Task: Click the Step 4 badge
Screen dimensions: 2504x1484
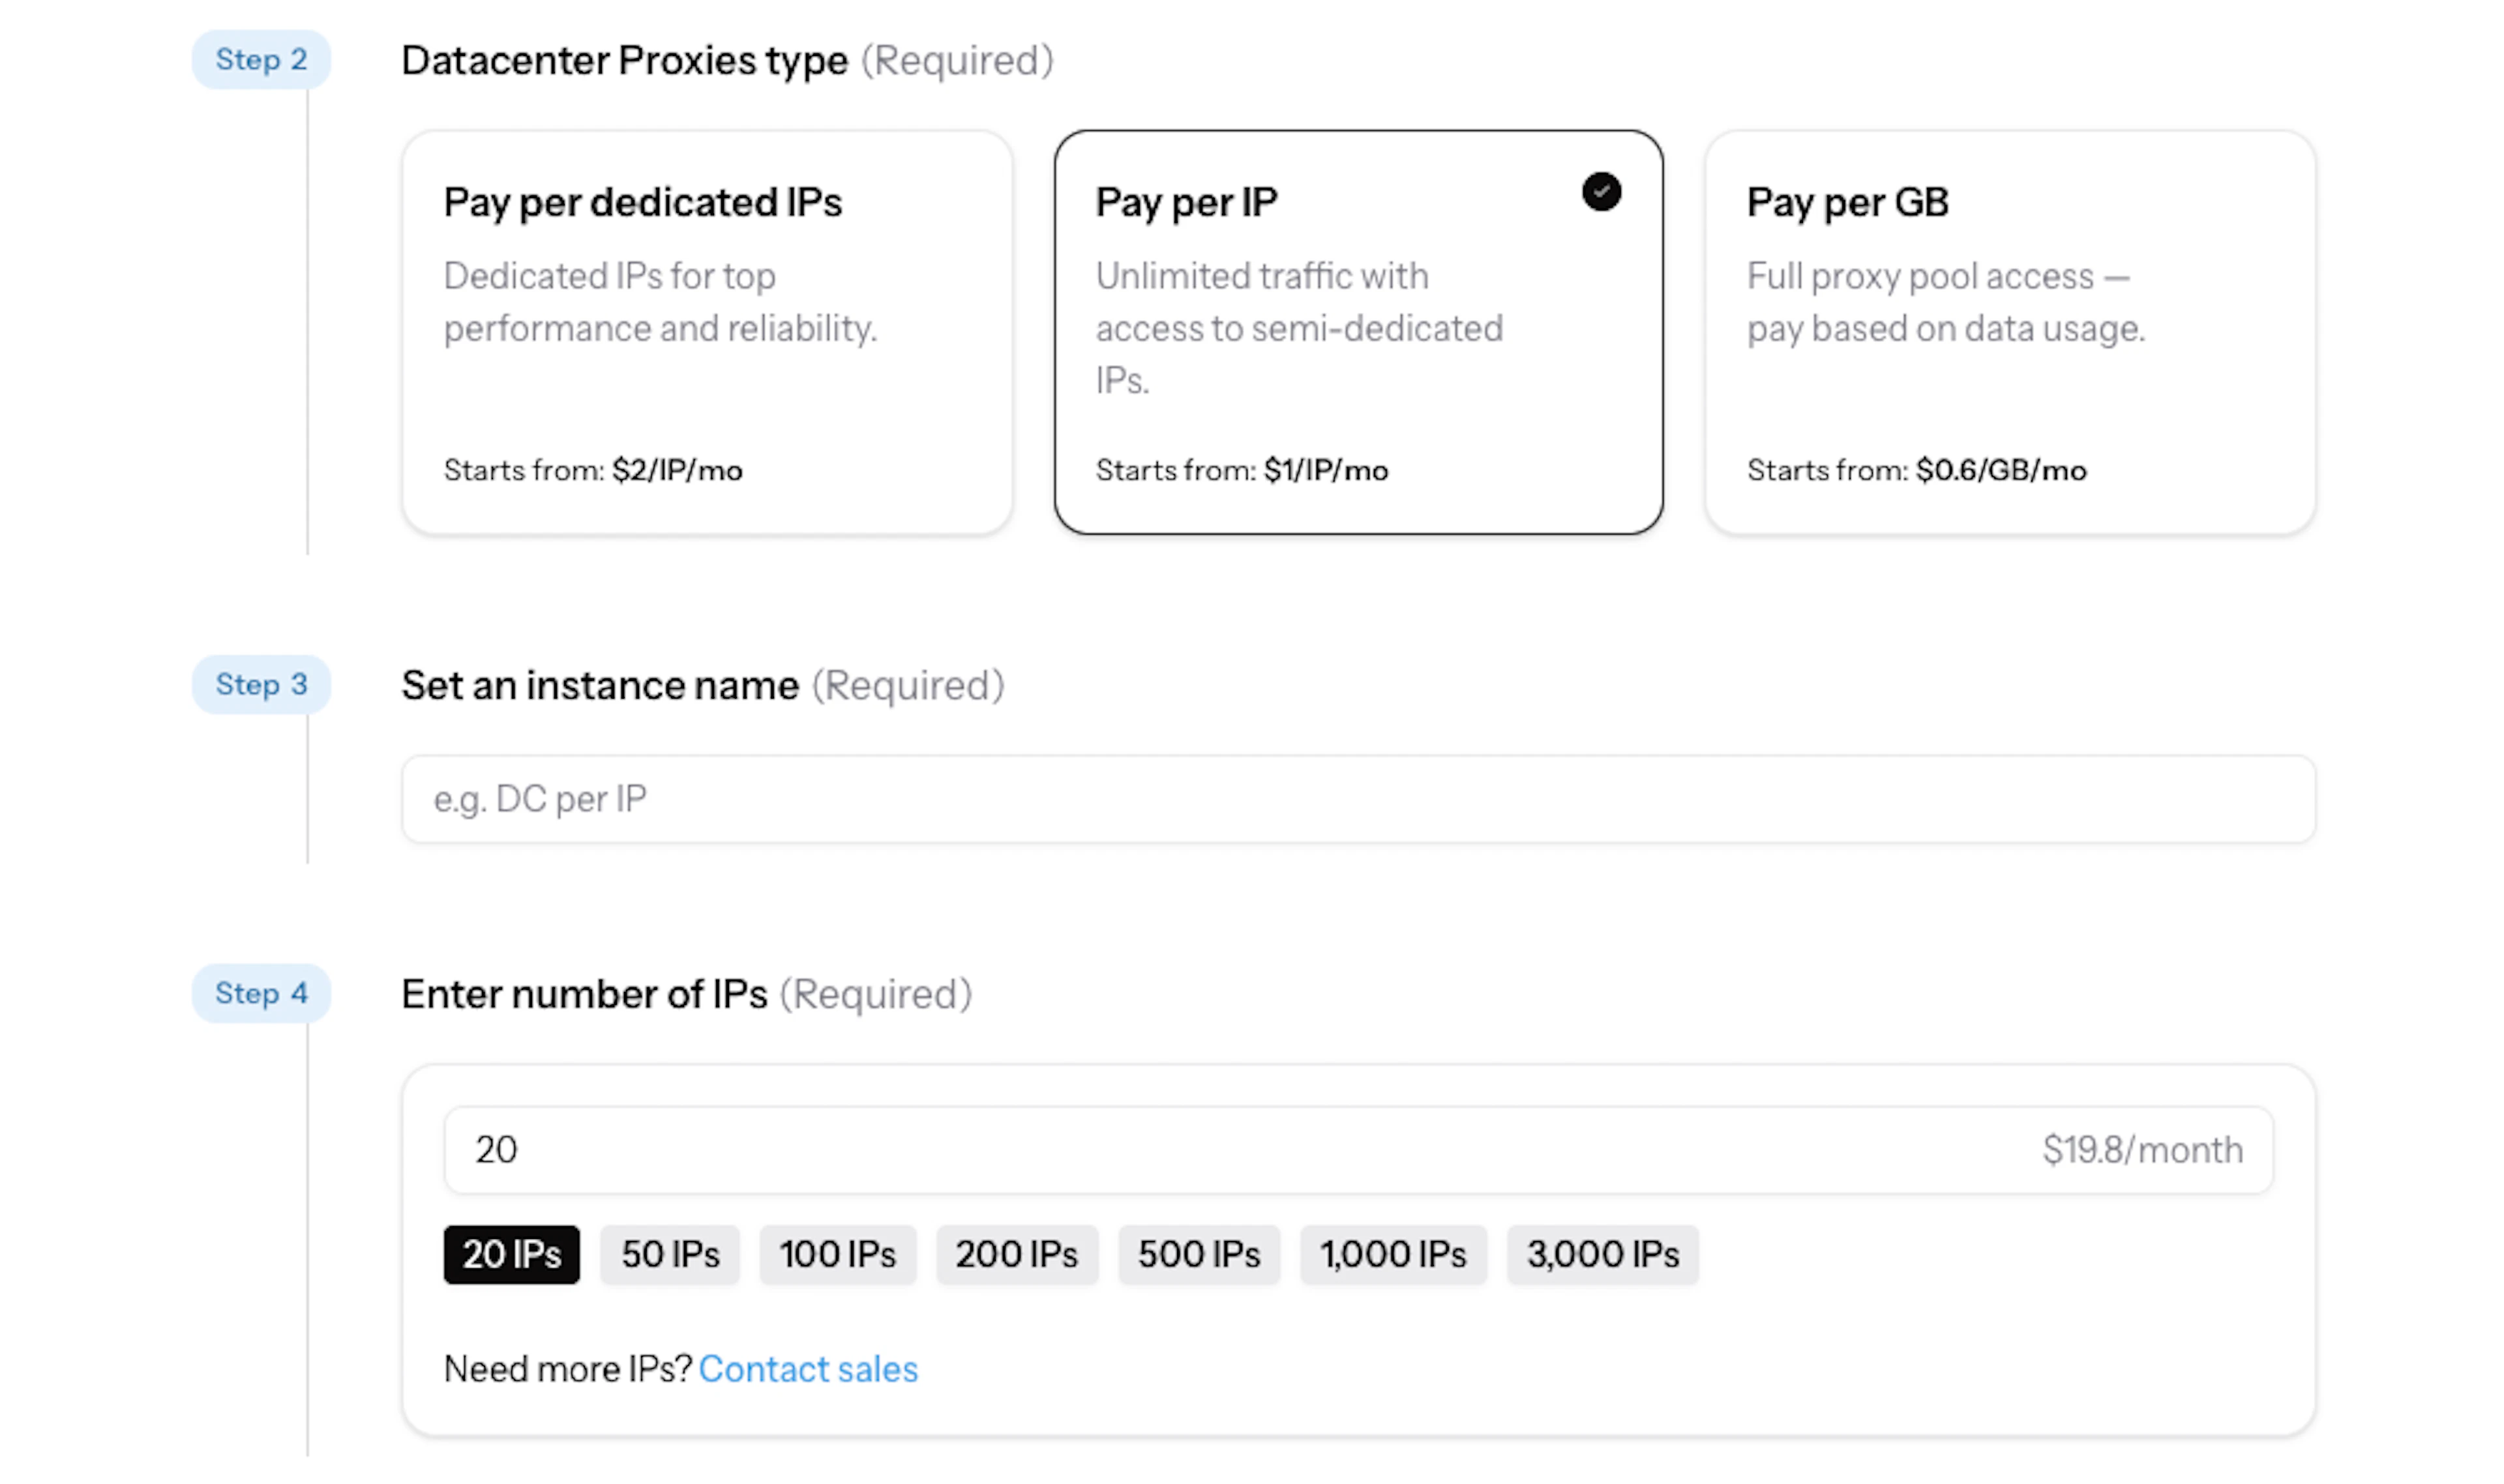Action: (x=261, y=994)
